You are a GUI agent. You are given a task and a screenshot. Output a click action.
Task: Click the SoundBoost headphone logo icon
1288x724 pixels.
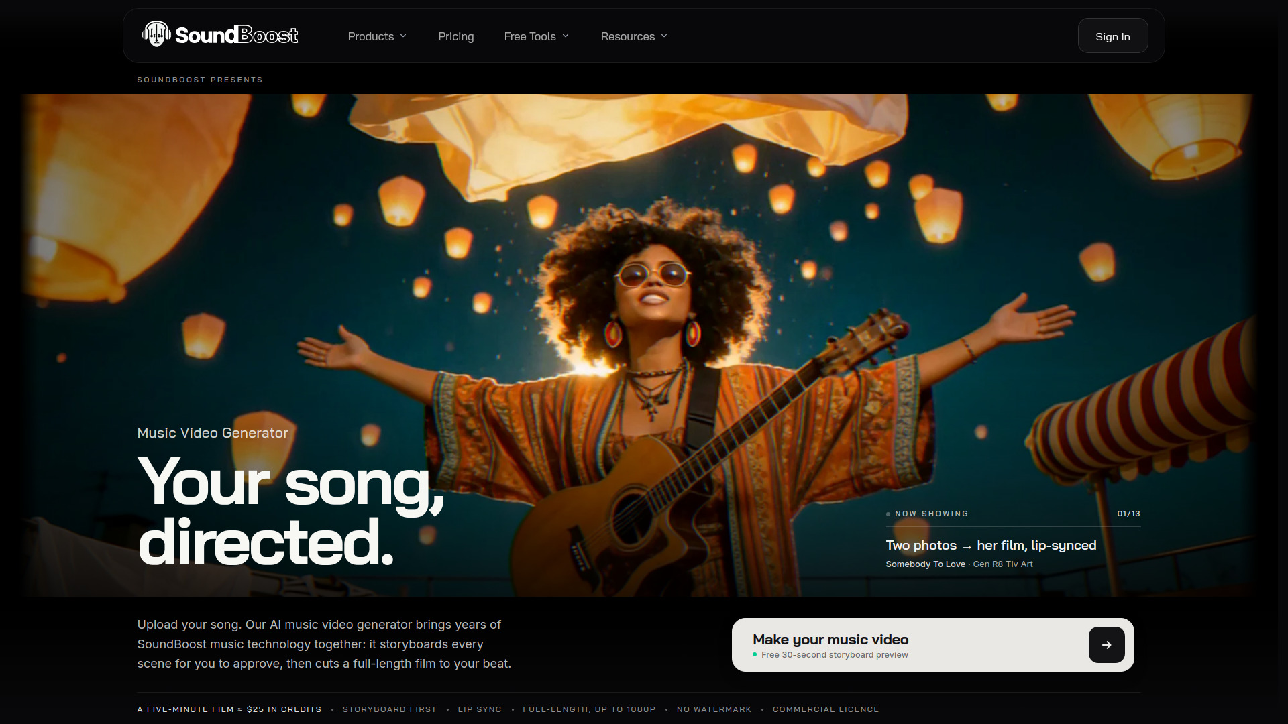tap(156, 34)
